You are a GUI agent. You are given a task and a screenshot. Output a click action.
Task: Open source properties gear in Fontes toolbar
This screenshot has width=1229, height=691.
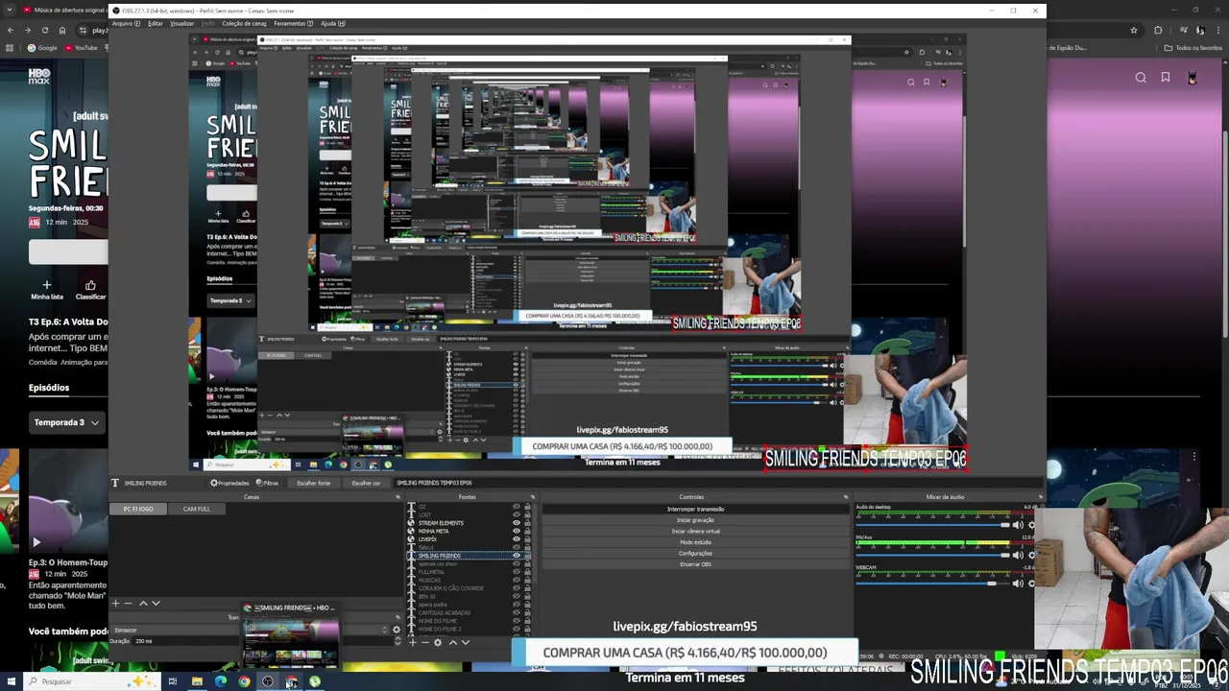438,642
